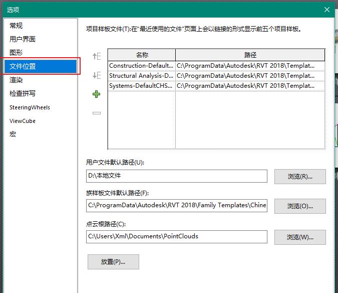Select the 图形 options category

click(16, 53)
